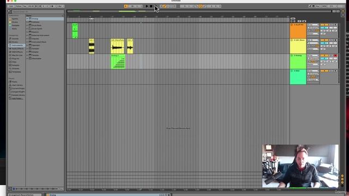Click the Stop button in the transport
The height and width of the screenshot is (196, 349).
pyautogui.click(x=151, y=6)
